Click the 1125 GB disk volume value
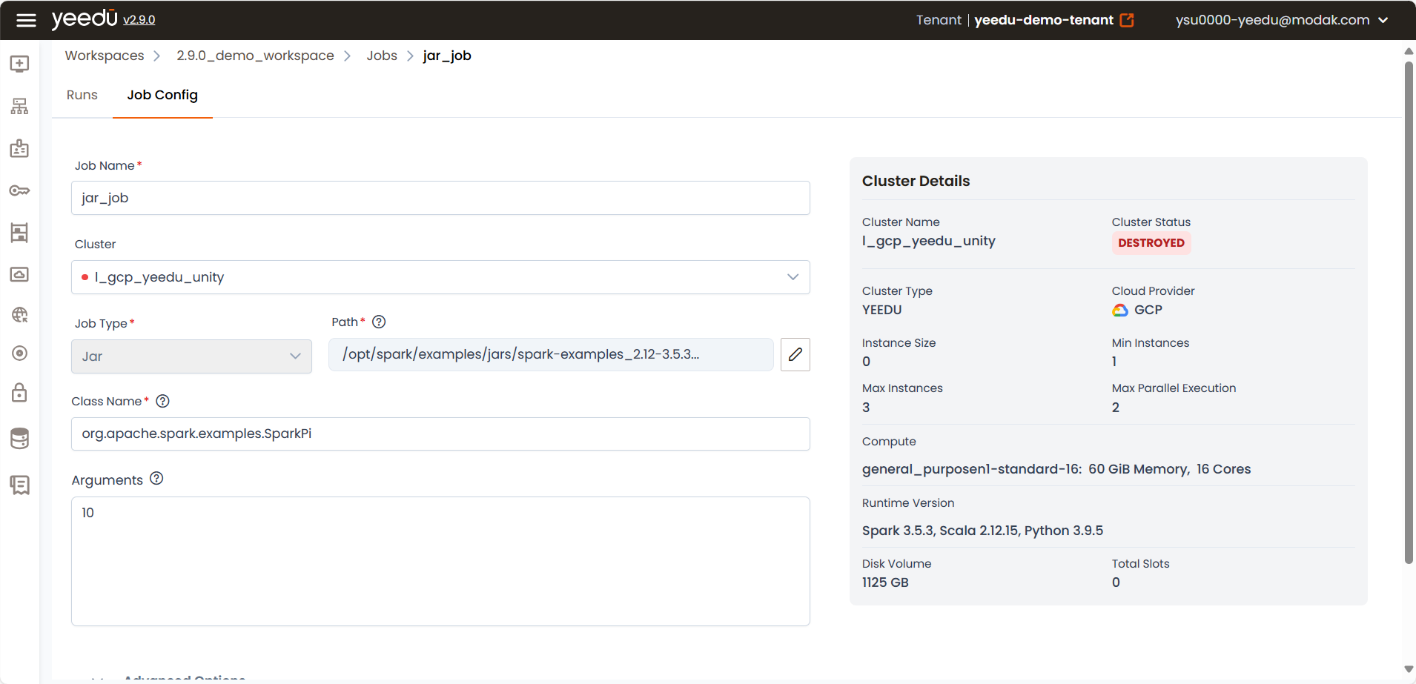Image resolution: width=1416 pixels, height=684 pixels. click(885, 582)
